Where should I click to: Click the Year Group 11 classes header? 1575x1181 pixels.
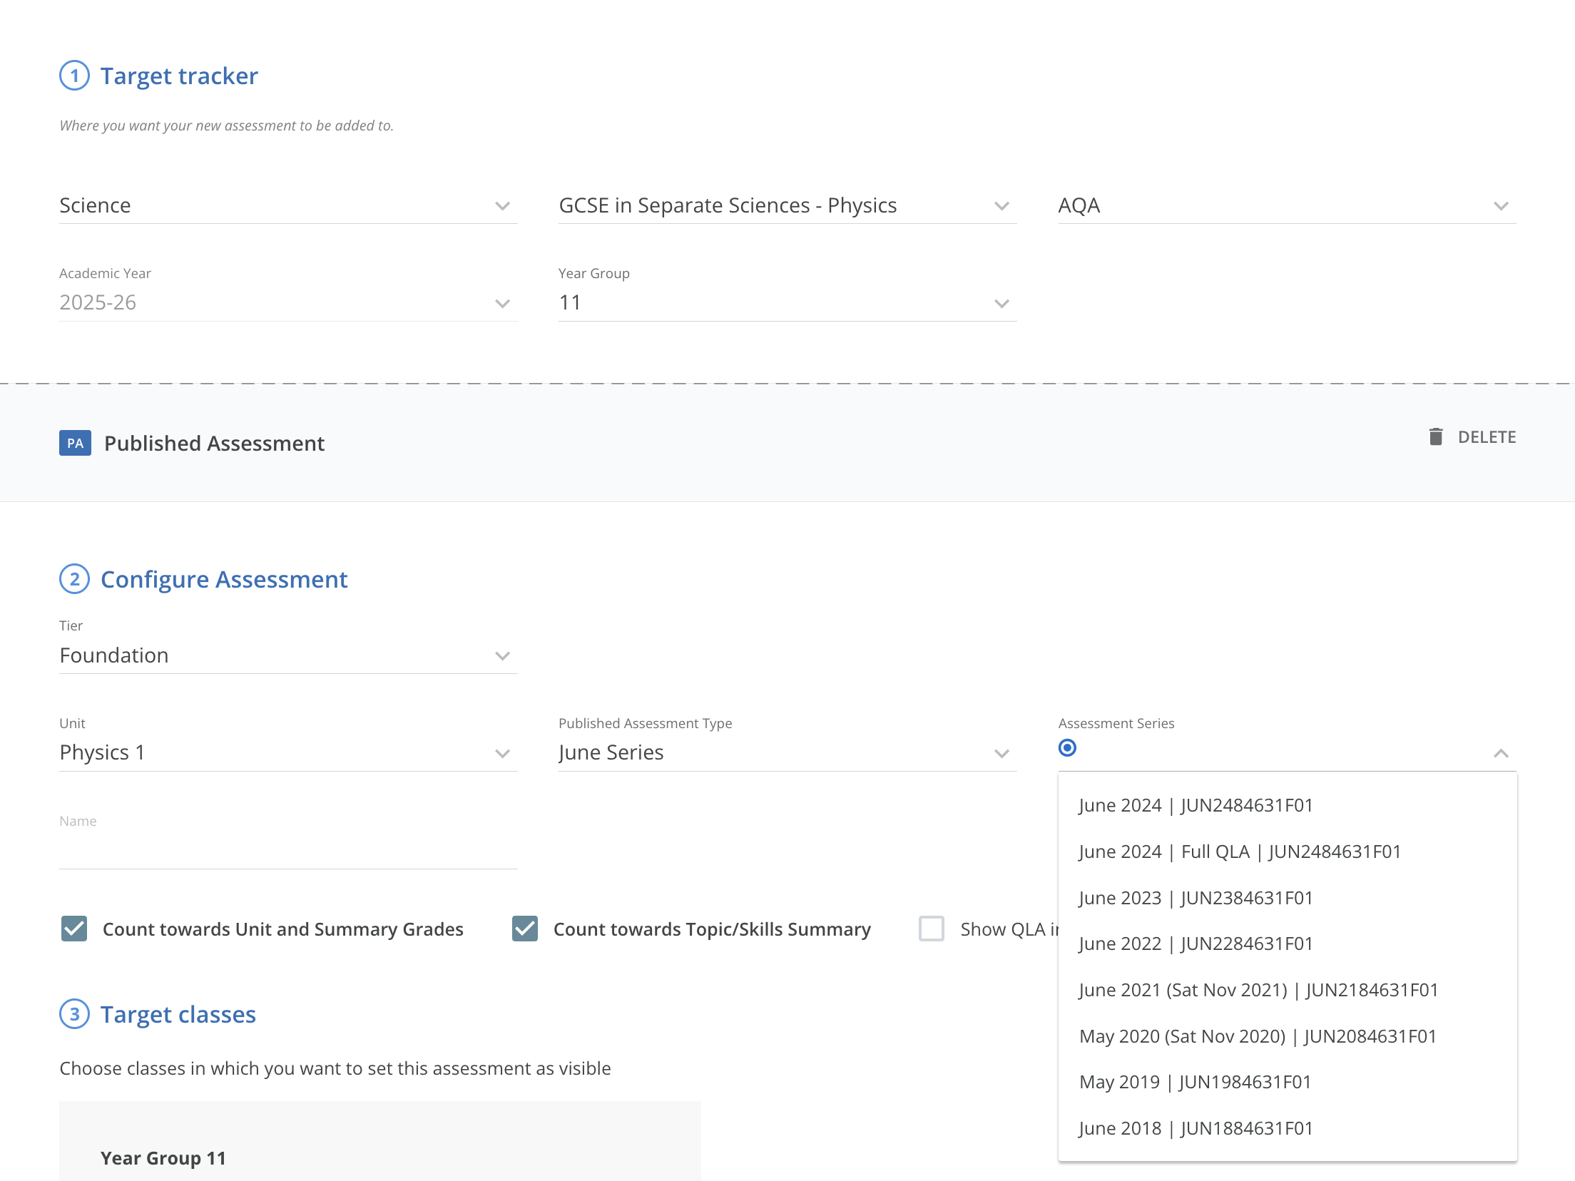[163, 1158]
